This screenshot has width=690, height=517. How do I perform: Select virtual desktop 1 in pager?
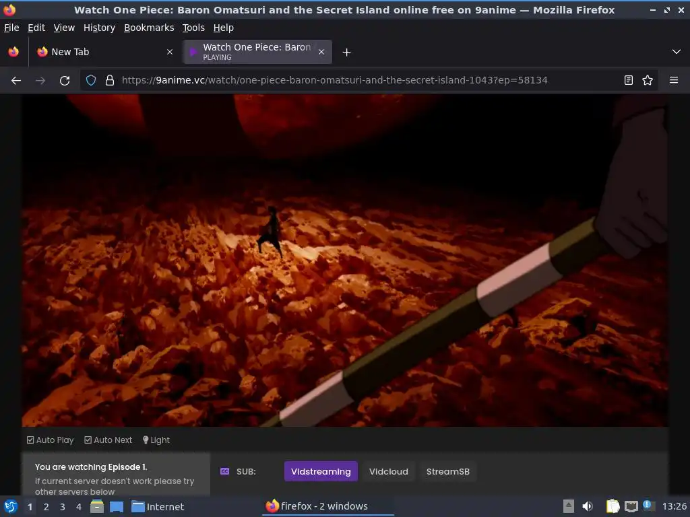point(30,507)
